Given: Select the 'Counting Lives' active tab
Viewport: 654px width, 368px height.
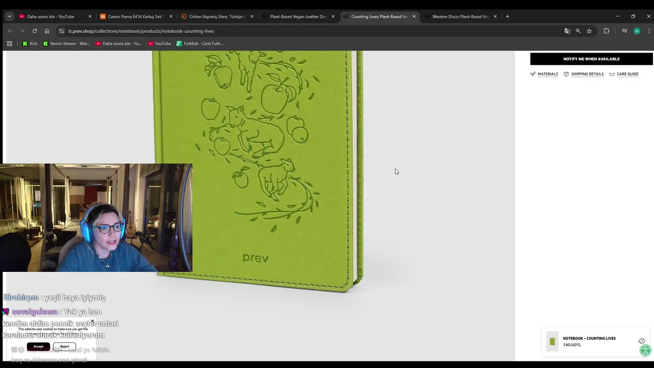Looking at the screenshot, I should [378, 16].
